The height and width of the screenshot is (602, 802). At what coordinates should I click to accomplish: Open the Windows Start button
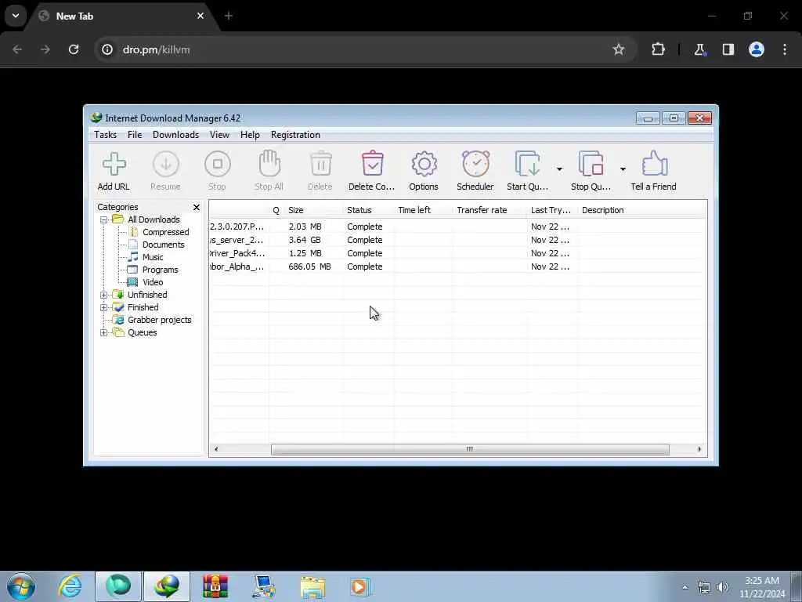(x=21, y=586)
